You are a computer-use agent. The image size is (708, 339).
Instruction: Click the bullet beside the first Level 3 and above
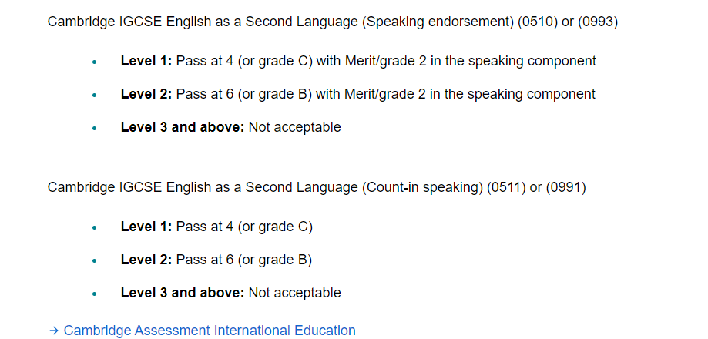(94, 128)
